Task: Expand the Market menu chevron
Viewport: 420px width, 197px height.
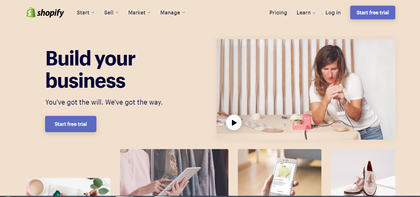Action: click(x=149, y=13)
